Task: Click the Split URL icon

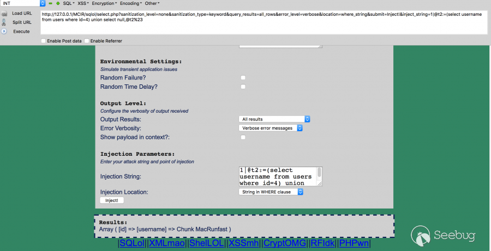Action: [x=4, y=22]
